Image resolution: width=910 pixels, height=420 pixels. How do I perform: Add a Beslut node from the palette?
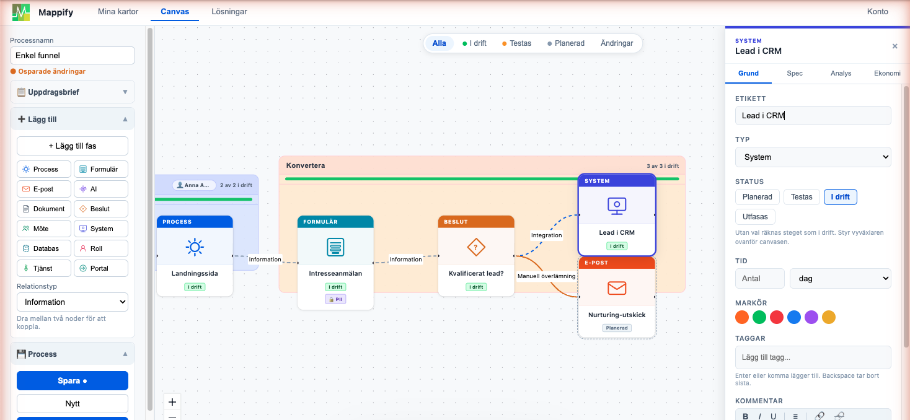[x=101, y=209]
